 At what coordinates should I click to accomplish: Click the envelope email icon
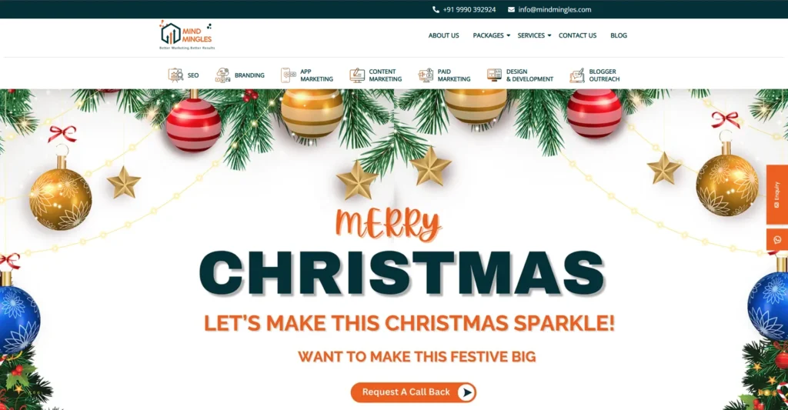(511, 9)
